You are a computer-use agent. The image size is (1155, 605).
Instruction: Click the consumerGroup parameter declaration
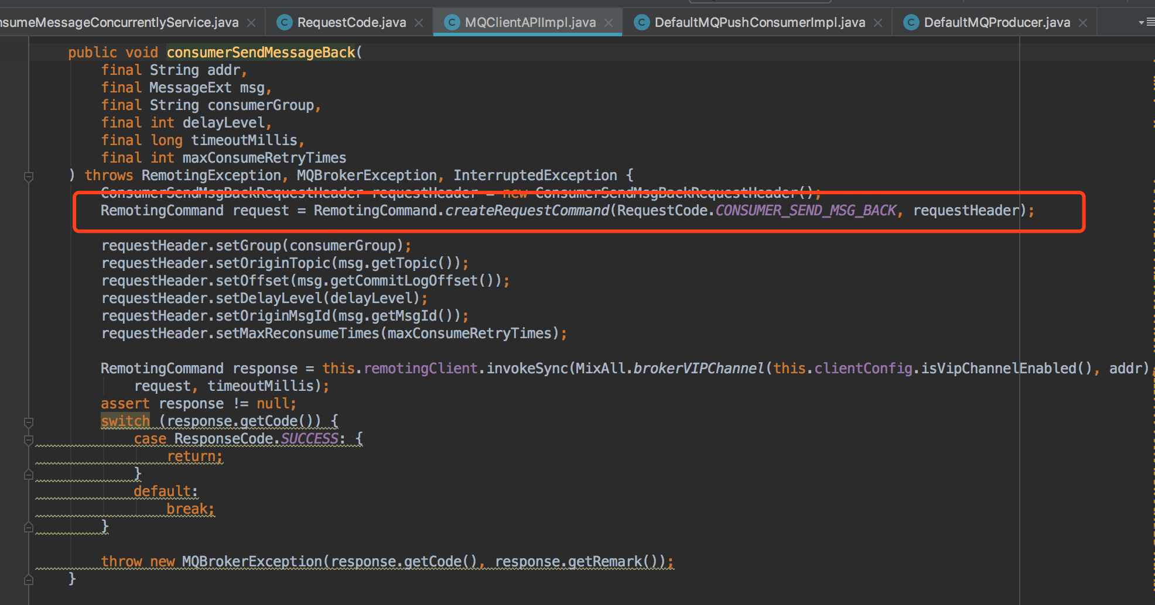tap(261, 105)
